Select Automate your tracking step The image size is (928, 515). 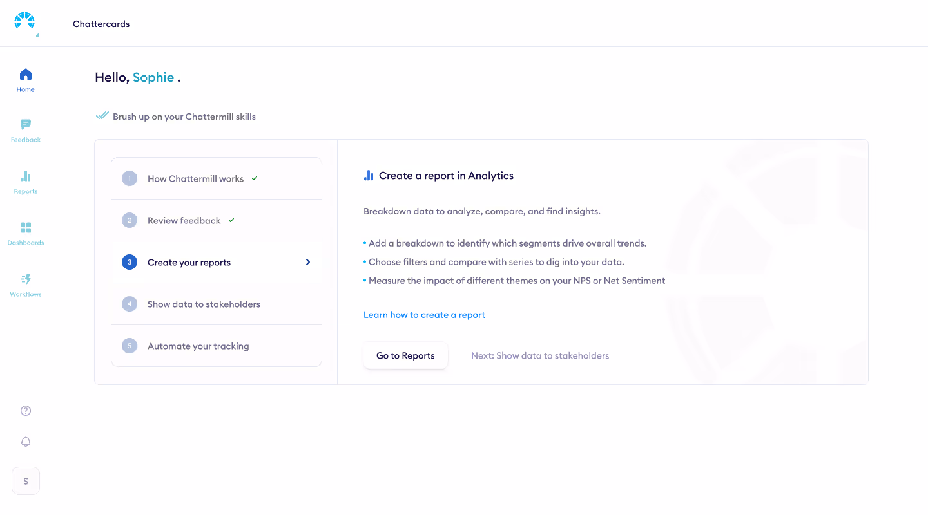click(217, 346)
